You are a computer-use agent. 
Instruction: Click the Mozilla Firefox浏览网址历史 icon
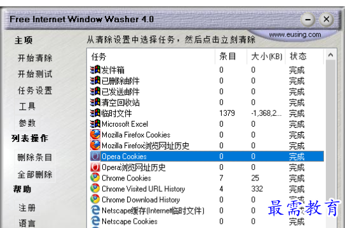click(95, 146)
